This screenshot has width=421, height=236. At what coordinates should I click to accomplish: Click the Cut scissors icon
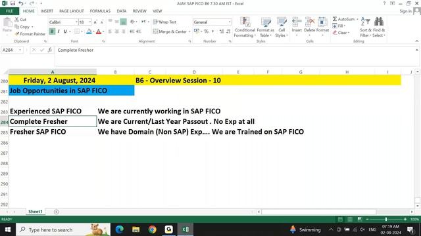[x=16, y=20]
